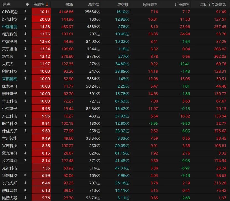Sort by 年初至今涨幅% column header
The height and width of the screenshot is (201, 230).
[x=213, y=4]
